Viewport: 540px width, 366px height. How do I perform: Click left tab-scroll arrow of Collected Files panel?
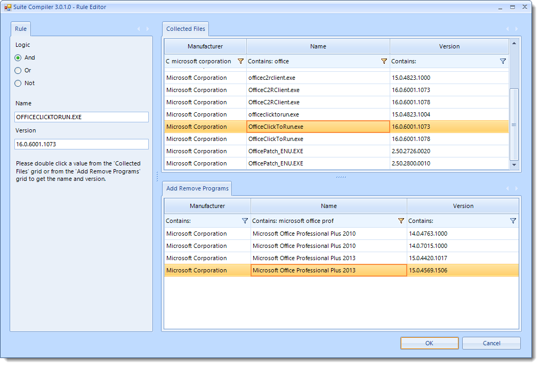[507, 29]
